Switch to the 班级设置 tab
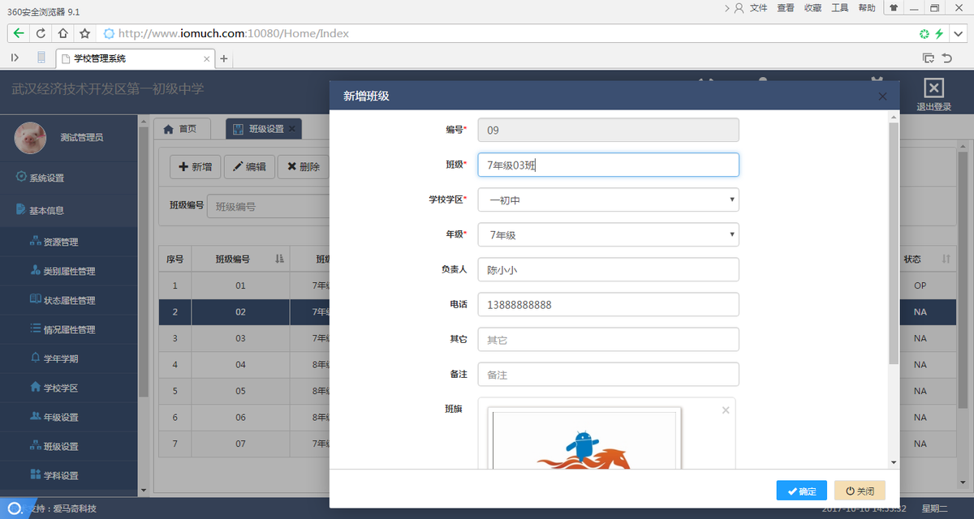 264,129
